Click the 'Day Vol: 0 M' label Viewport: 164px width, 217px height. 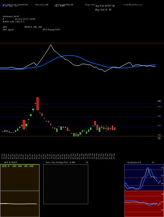pos(103,10)
